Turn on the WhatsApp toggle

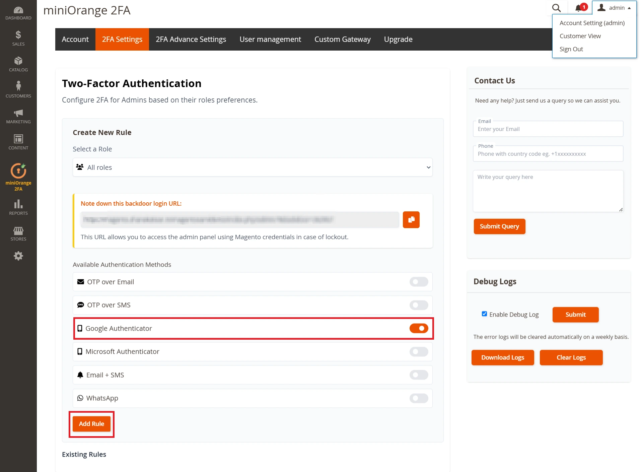point(419,398)
